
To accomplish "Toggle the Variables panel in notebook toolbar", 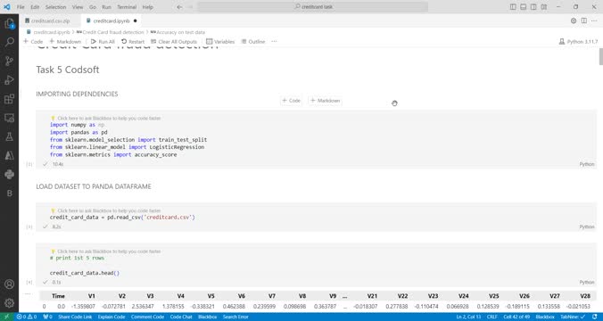I will [220, 42].
